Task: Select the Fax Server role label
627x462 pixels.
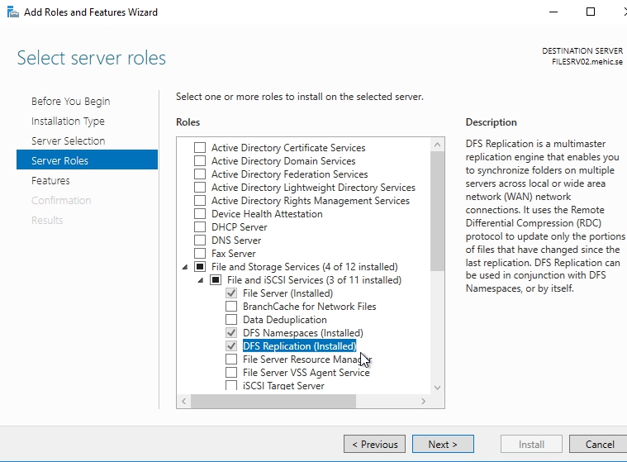Action: click(x=233, y=254)
